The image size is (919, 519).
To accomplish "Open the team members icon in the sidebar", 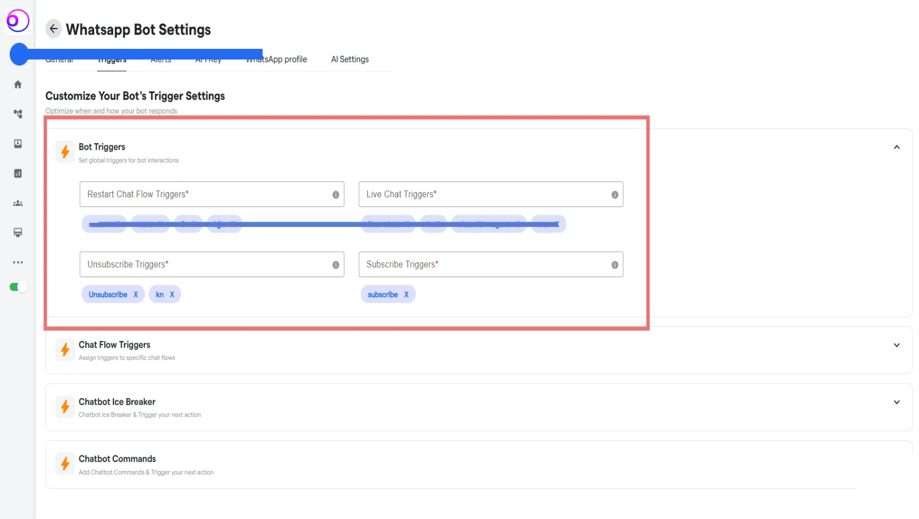I will coord(18,203).
